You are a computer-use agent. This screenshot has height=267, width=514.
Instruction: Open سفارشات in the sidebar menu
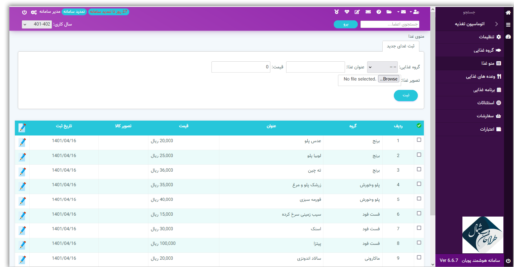pos(488,116)
